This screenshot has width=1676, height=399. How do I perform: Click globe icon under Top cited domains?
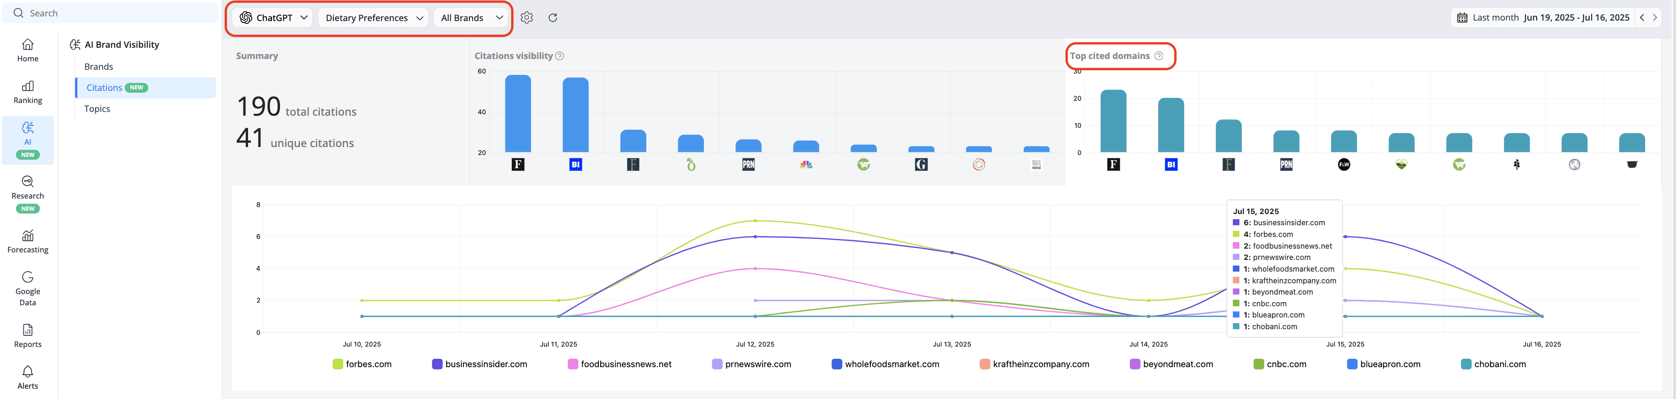point(1575,164)
